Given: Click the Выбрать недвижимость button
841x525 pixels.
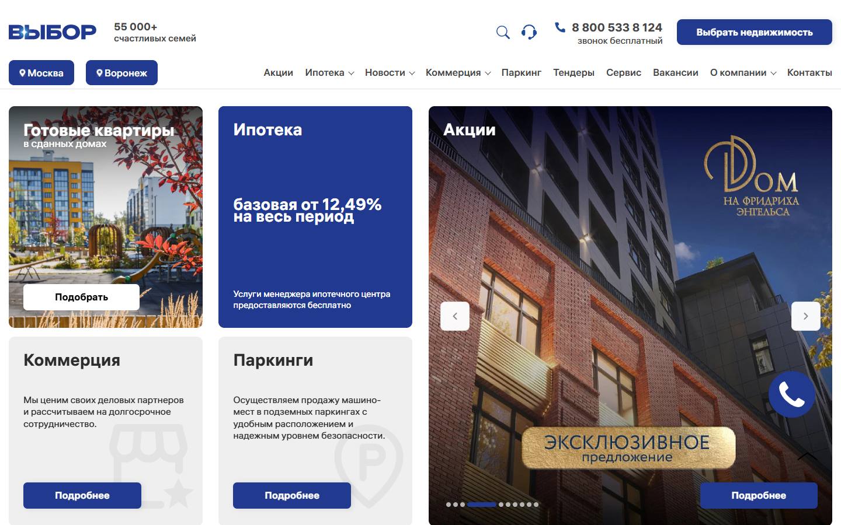Looking at the screenshot, I should tap(755, 32).
